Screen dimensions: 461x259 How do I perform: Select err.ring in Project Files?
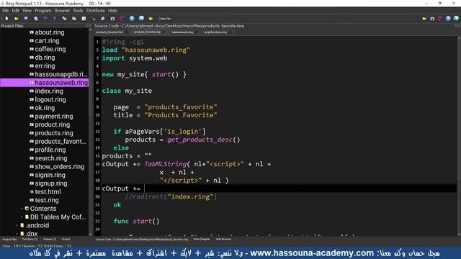click(x=45, y=66)
